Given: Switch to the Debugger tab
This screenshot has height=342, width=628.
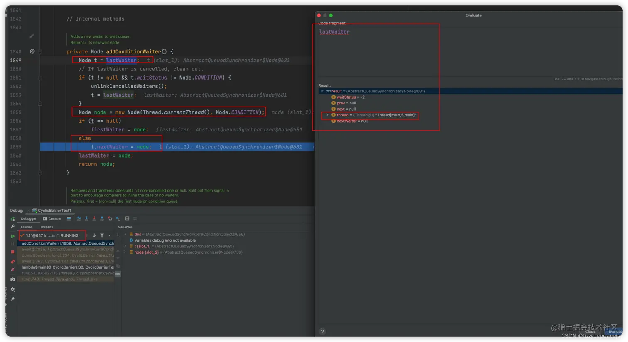Looking at the screenshot, I should [x=29, y=219].
